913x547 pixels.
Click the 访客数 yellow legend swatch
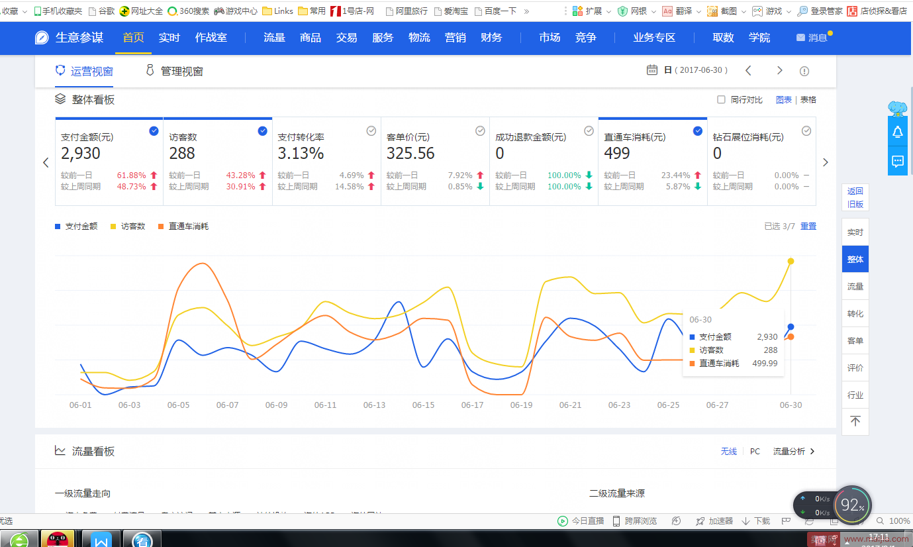[x=113, y=226]
